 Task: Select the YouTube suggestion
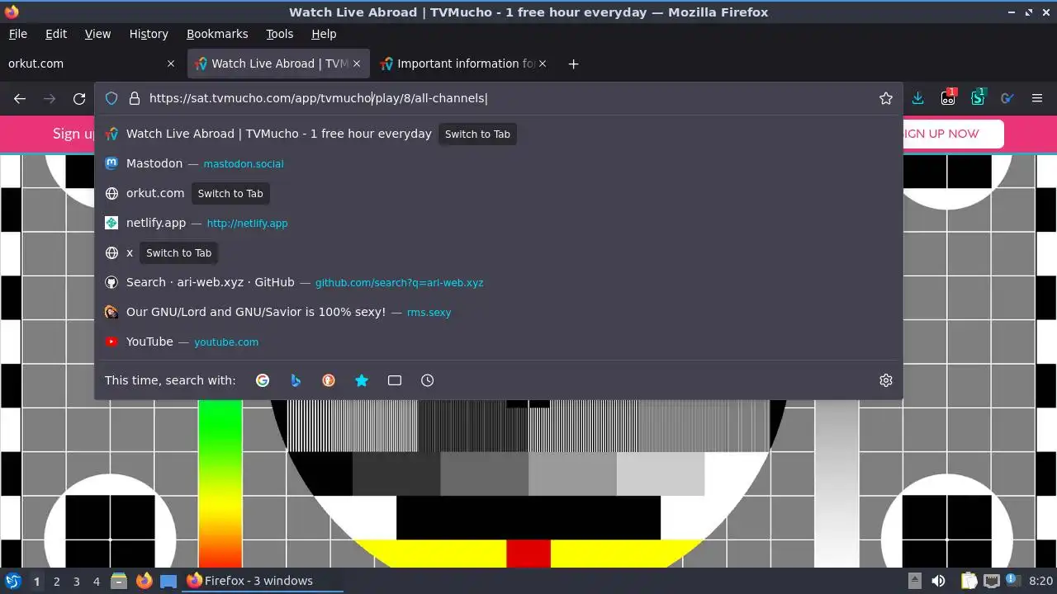coord(499,342)
